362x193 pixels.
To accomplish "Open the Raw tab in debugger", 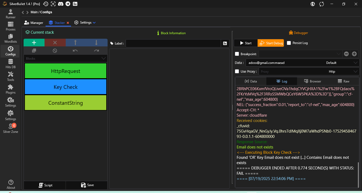I will (x=343, y=81).
